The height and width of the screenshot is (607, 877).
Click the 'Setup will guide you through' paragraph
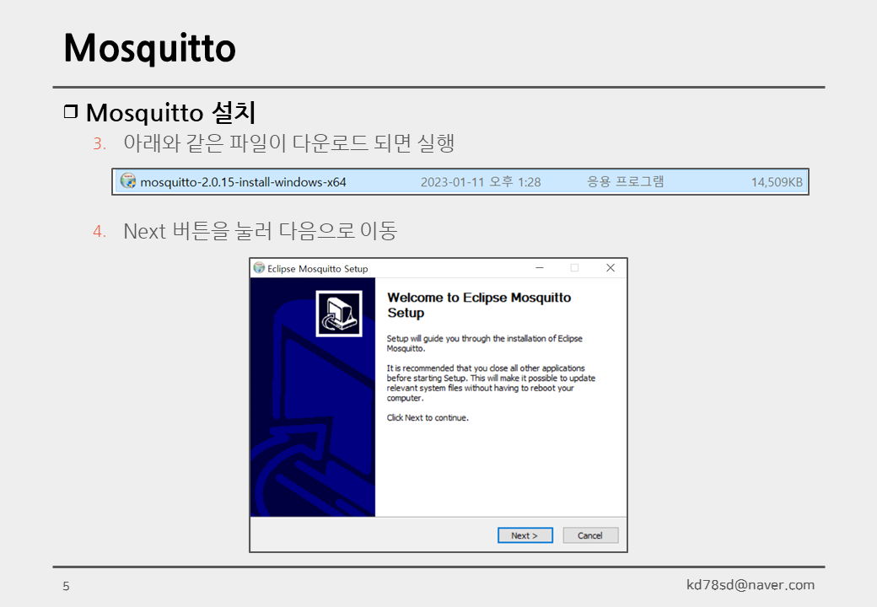pyautogui.click(x=484, y=343)
